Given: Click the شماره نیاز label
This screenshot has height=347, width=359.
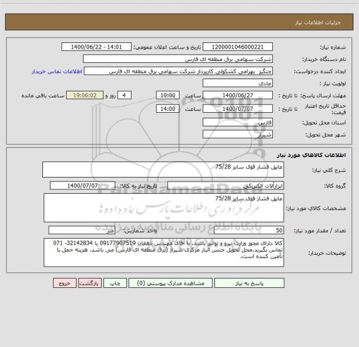Looking at the screenshot, I should tap(333, 47).
